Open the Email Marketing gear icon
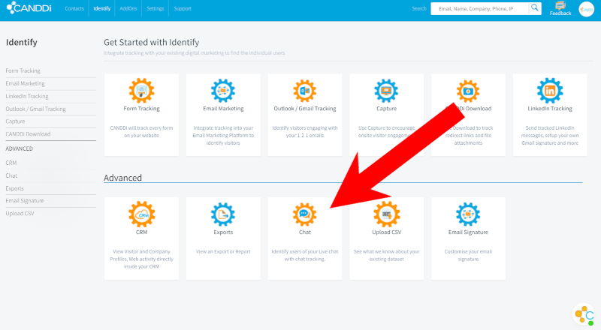 tap(223, 91)
